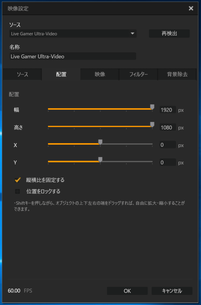This screenshot has width=201, height=305.
Task: Click the X position slider handle
Action: 100,142
